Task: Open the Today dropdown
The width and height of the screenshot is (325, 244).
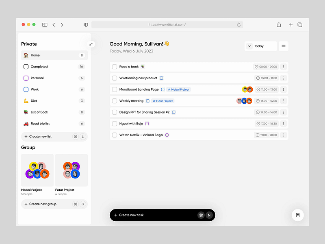Action: 260,46
